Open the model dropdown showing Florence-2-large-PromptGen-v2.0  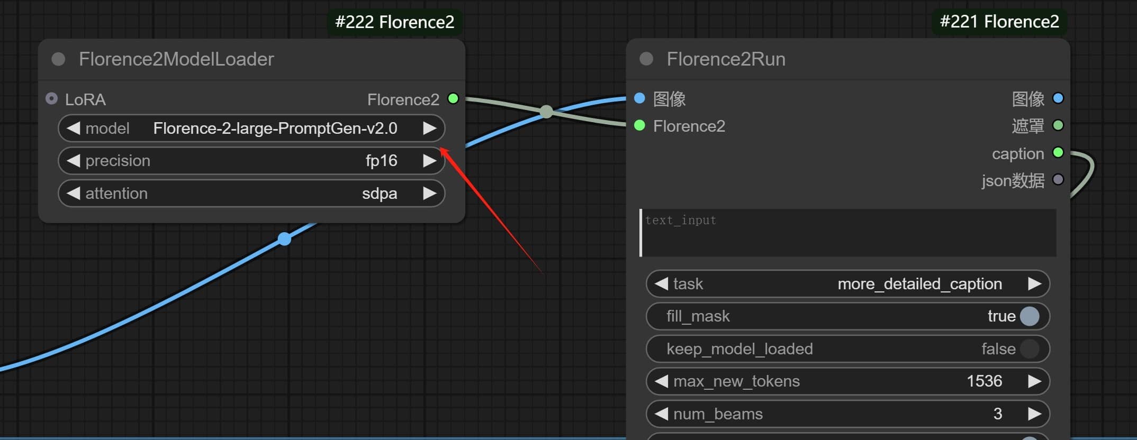coord(251,129)
